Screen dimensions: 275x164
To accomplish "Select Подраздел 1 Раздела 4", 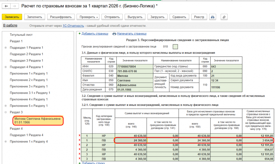I will 27,135.
